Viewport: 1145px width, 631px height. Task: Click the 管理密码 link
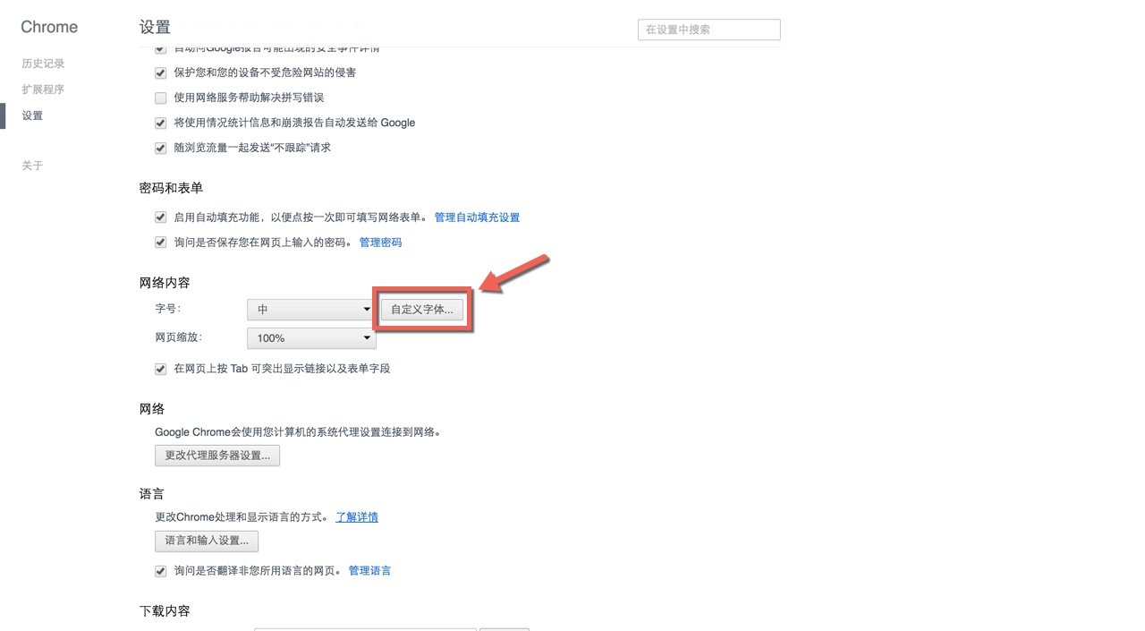pyautogui.click(x=380, y=243)
